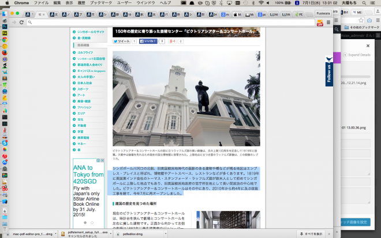Open the マネー sidebar category
381x238 pixels.
pos(81,143)
